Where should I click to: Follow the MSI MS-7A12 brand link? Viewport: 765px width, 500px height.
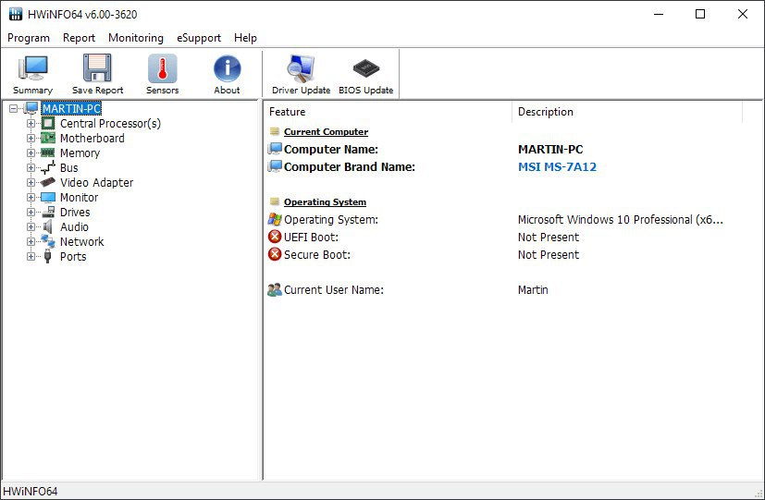557,166
